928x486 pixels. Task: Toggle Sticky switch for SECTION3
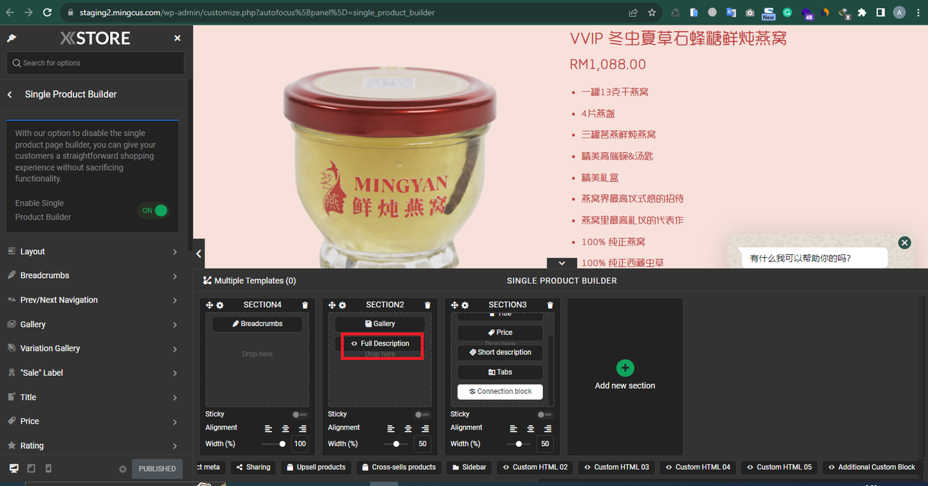(x=544, y=415)
